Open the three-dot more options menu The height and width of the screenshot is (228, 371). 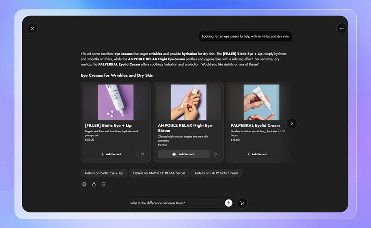[341, 28]
